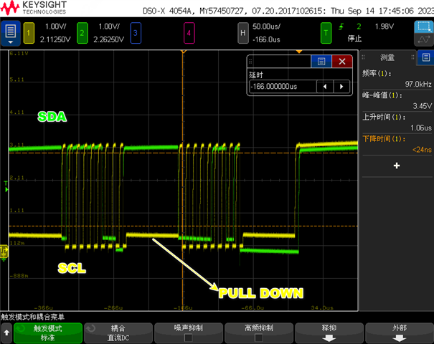This screenshot has height=344, width=434.
Task: Click the 1.98V trigger level value
Action: 385,27
